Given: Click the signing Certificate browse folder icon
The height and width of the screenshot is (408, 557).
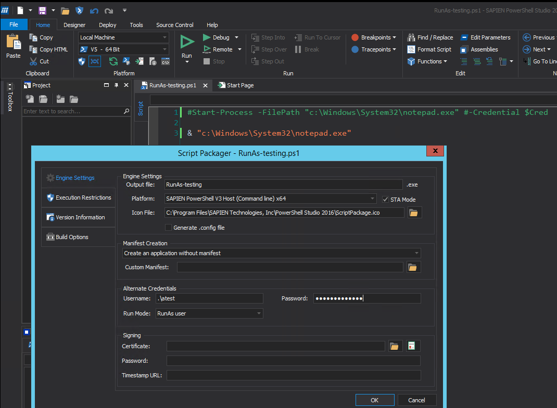Looking at the screenshot, I should coord(395,346).
